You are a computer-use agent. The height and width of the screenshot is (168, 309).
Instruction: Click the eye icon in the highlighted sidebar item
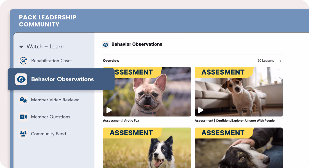tap(21, 79)
